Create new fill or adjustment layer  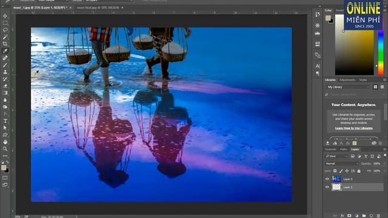(356, 216)
